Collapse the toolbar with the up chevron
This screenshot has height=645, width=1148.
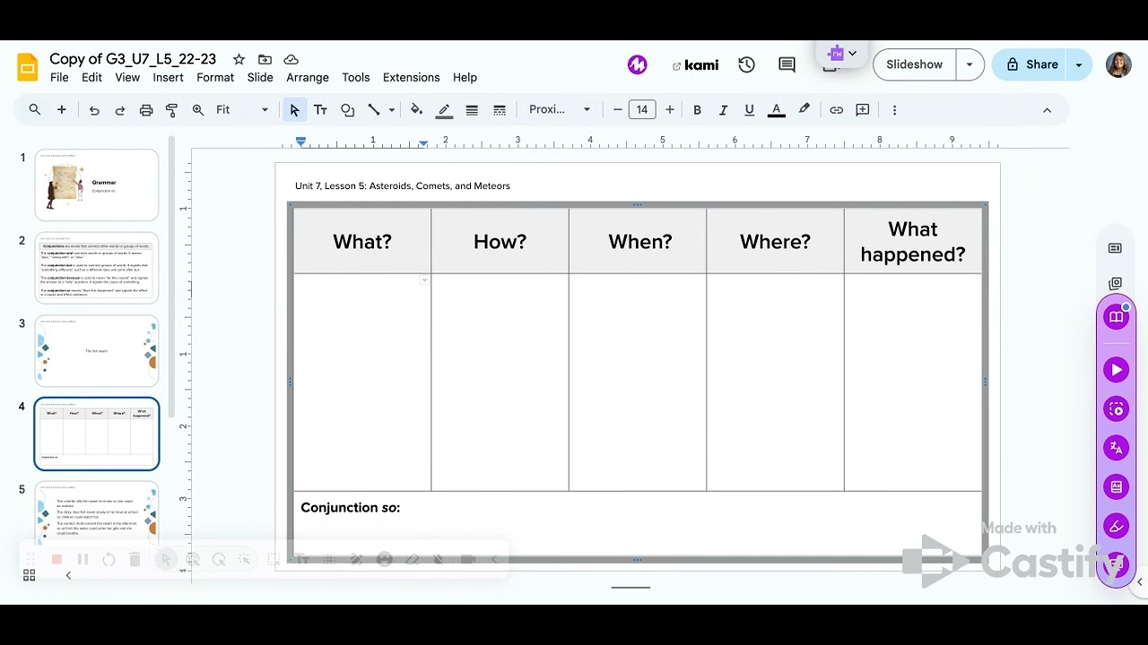(1047, 110)
